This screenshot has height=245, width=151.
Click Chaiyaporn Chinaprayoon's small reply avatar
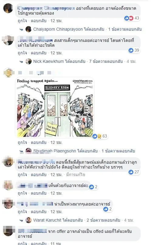(29, 29)
